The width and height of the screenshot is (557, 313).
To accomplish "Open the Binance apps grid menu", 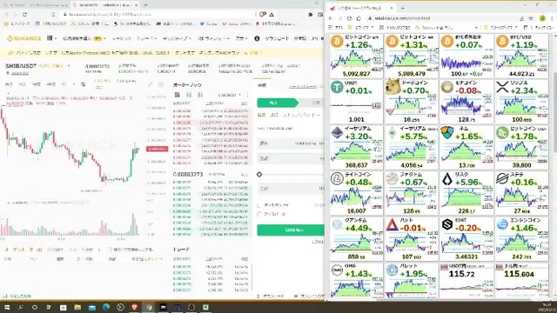I will (50, 38).
